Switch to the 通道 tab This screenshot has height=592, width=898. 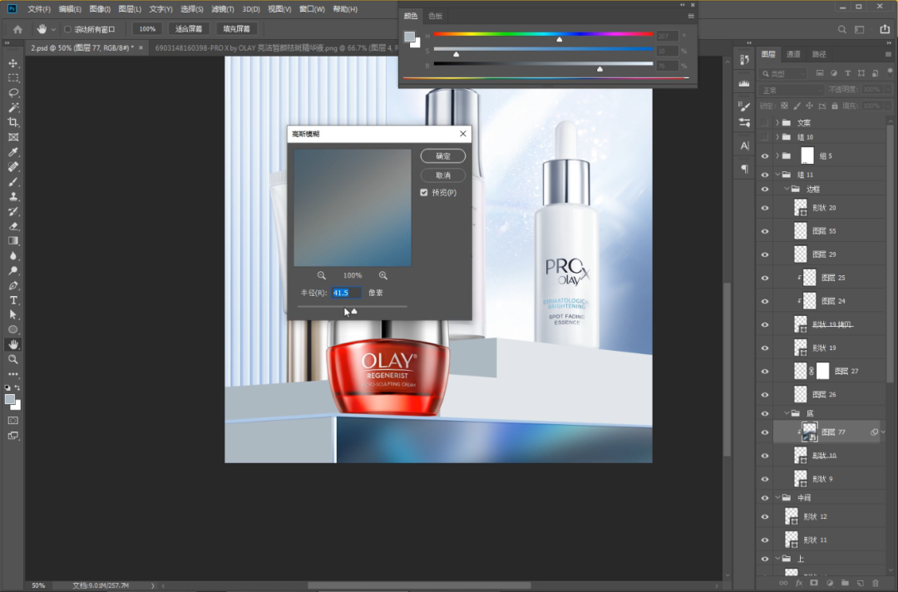[x=793, y=54]
